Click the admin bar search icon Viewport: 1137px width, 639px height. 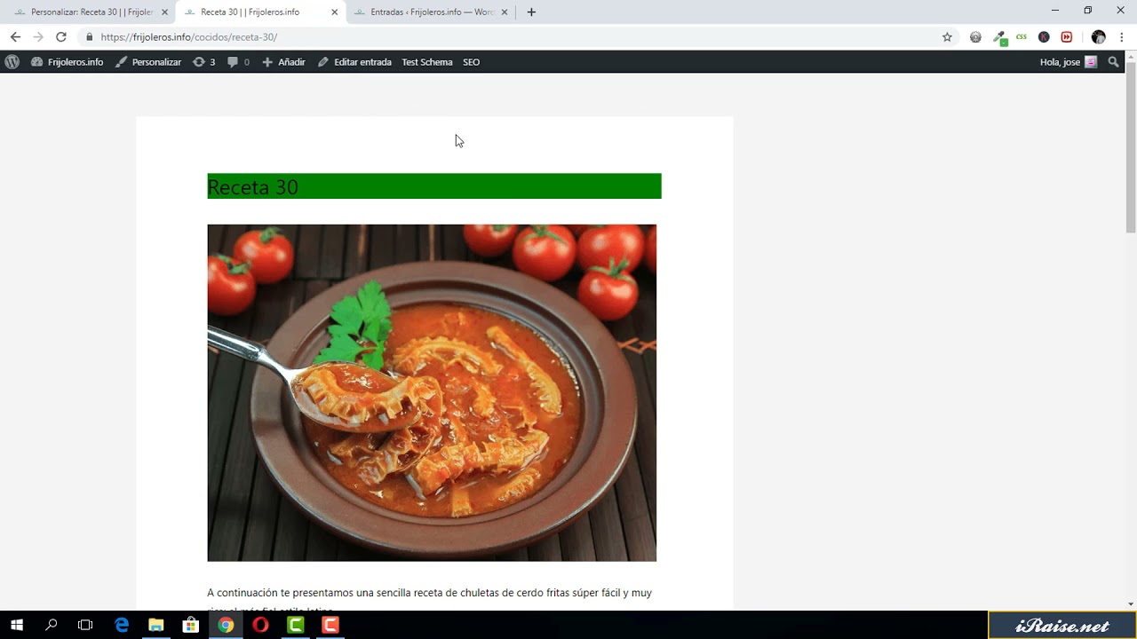point(1113,62)
